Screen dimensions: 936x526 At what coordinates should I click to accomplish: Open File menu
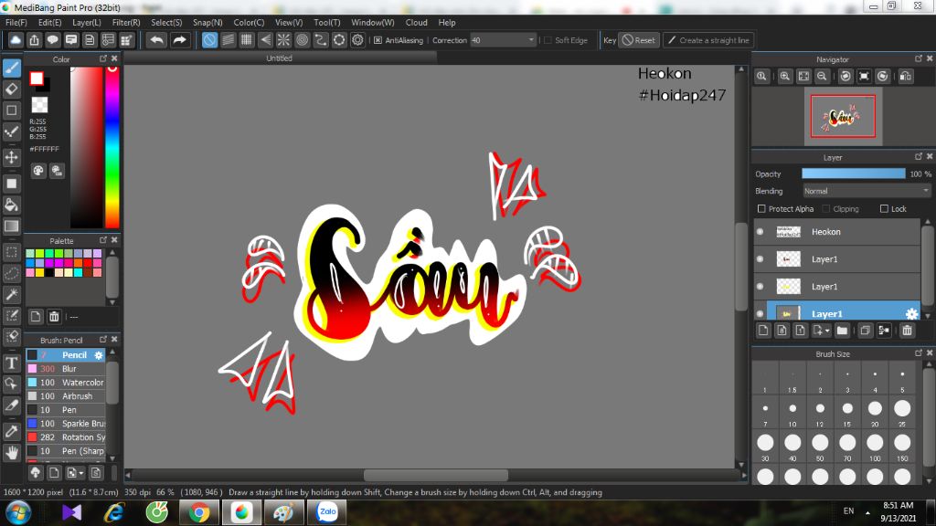coord(16,22)
